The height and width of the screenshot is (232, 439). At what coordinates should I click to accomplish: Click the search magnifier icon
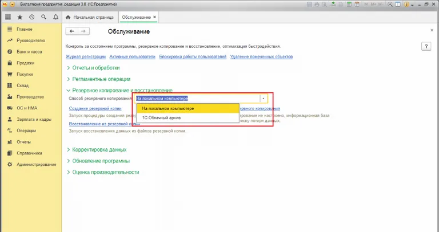click(x=43, y=17)
